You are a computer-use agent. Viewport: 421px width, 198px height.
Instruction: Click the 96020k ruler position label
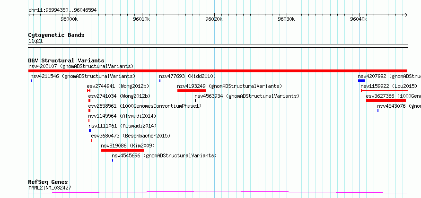pos(214,19)
